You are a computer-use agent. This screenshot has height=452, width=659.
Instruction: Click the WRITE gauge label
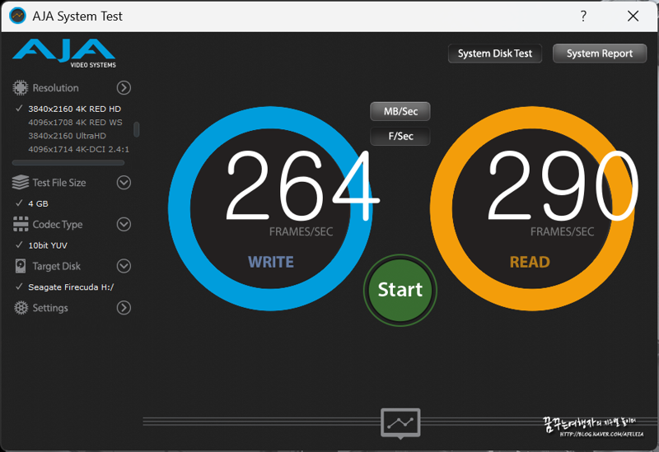[x=271, y=262]
